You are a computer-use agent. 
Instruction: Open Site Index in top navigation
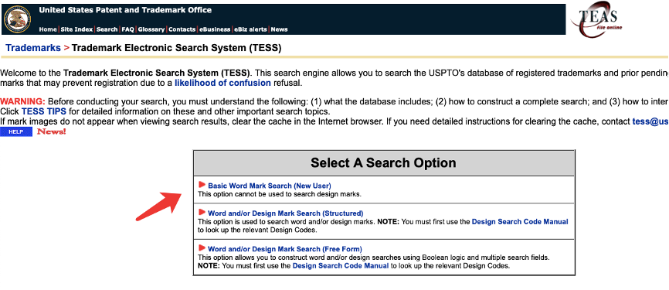click(76, 29)
